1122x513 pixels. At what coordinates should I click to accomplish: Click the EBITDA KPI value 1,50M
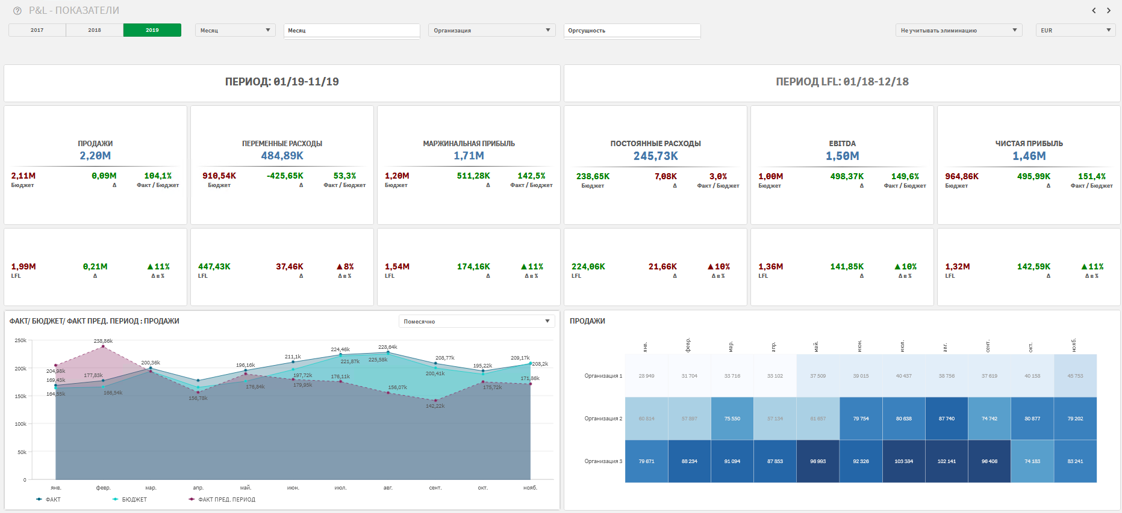coord(842,156)
